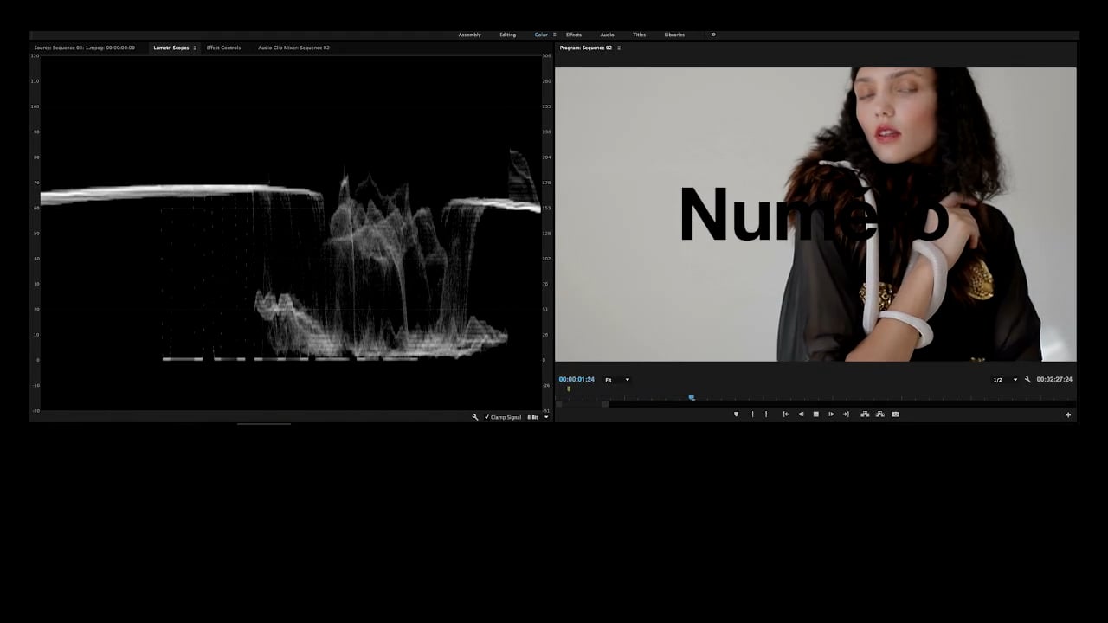The width and height of the screenshot is (1108, 623).
Task: Open the Program monitor panel menu icon
Action: (619, 48)
